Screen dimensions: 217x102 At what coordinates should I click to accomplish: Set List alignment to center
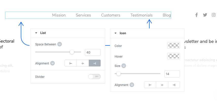pos(83,63)
